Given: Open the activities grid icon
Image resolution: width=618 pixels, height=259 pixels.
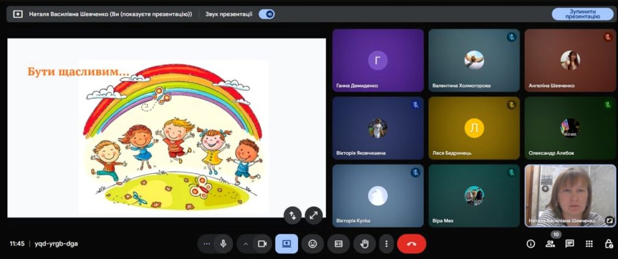Looking at the screenshot, I should click(x=589, y=243).
